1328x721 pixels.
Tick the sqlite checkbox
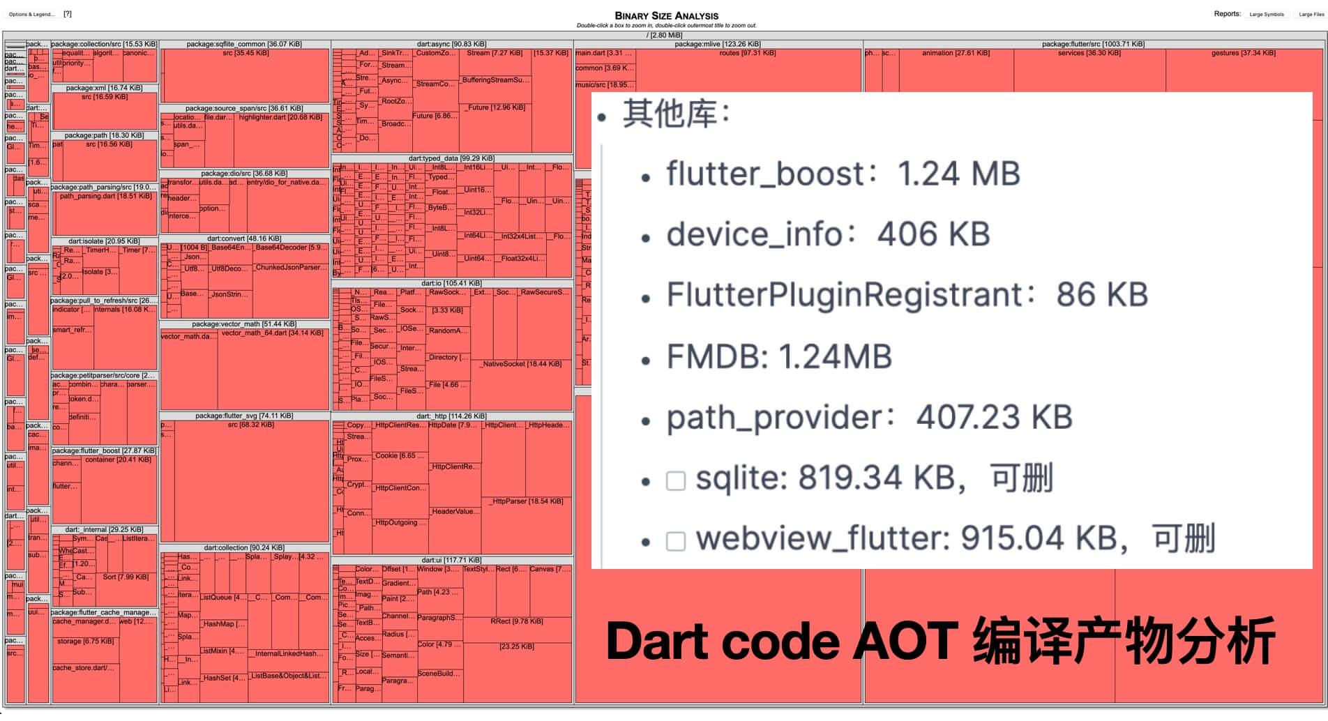point(676,480)
